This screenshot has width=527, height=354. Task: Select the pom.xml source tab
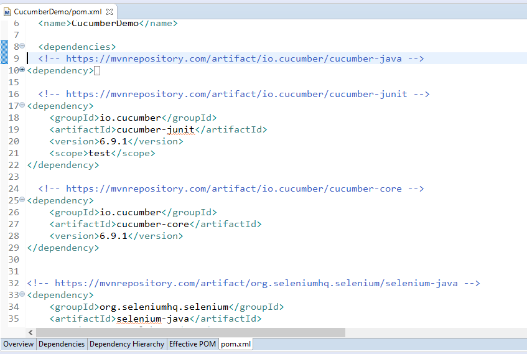236,344
